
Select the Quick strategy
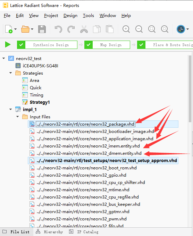tap(35, 87)
